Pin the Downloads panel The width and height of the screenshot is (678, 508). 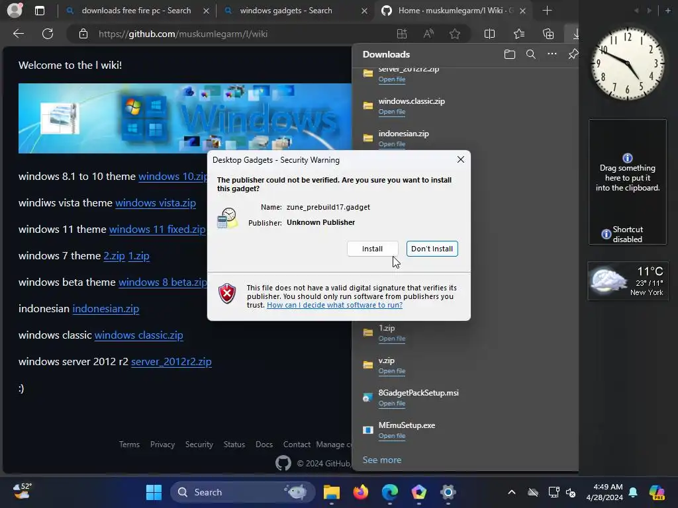coord(573,54)
